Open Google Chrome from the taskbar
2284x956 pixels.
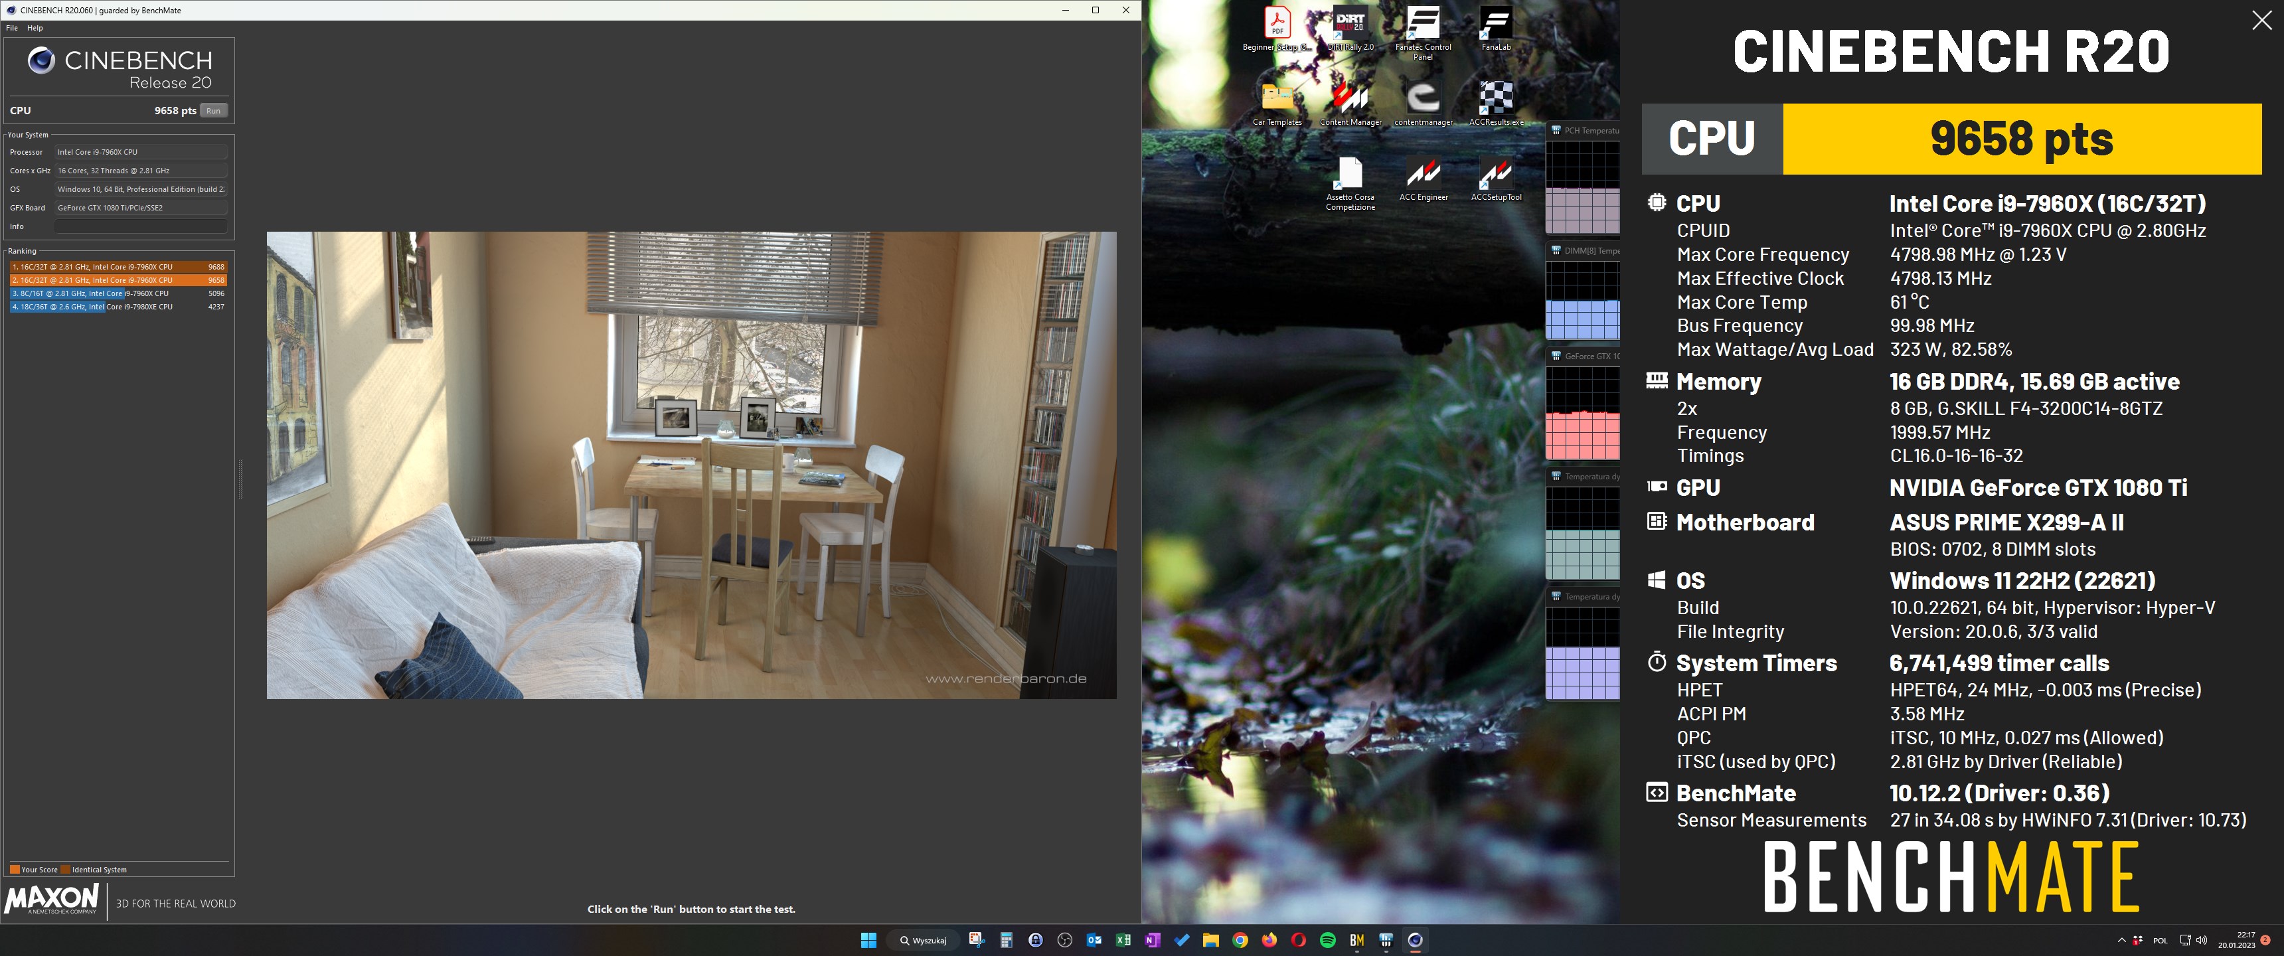coord(1240,940)
